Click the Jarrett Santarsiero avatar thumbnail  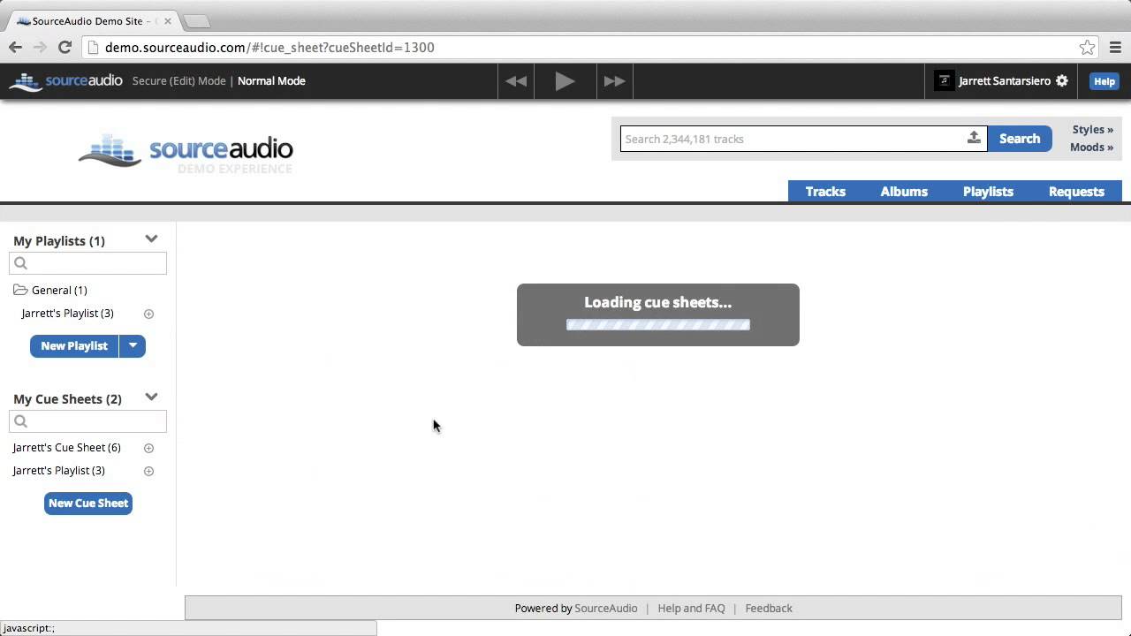point(945,81)
